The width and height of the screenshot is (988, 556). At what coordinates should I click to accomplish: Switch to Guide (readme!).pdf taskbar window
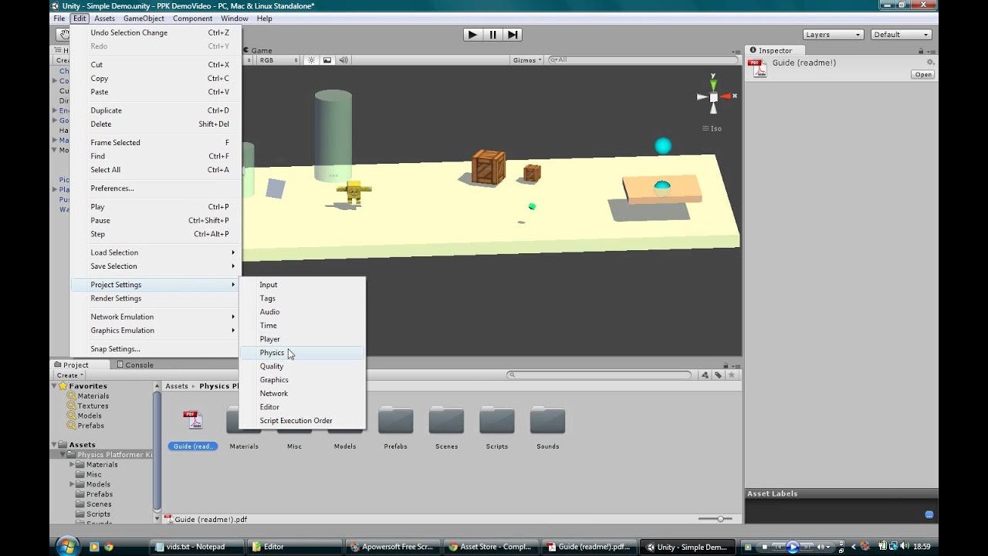[x=589, y=547]
